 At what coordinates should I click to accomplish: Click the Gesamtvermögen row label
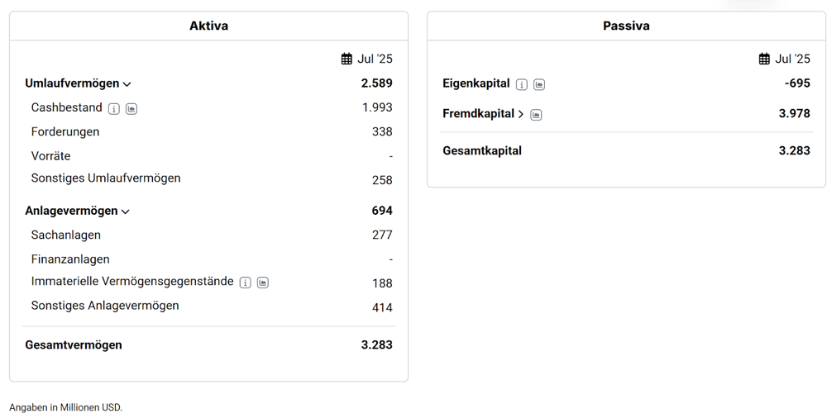74,344
